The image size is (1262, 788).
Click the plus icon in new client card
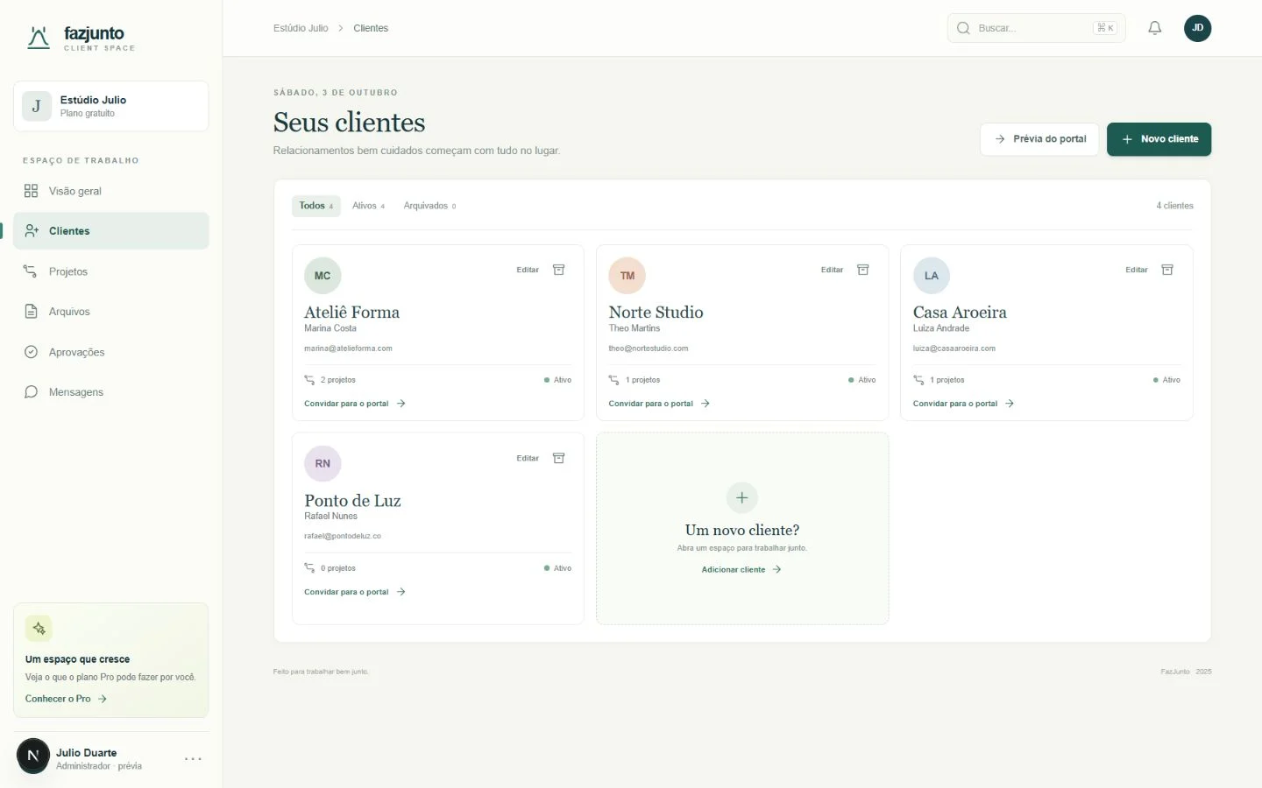[x=741, y=497]
